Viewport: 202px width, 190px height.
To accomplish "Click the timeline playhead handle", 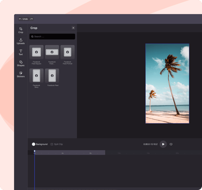I will click(x=35, y=151).
